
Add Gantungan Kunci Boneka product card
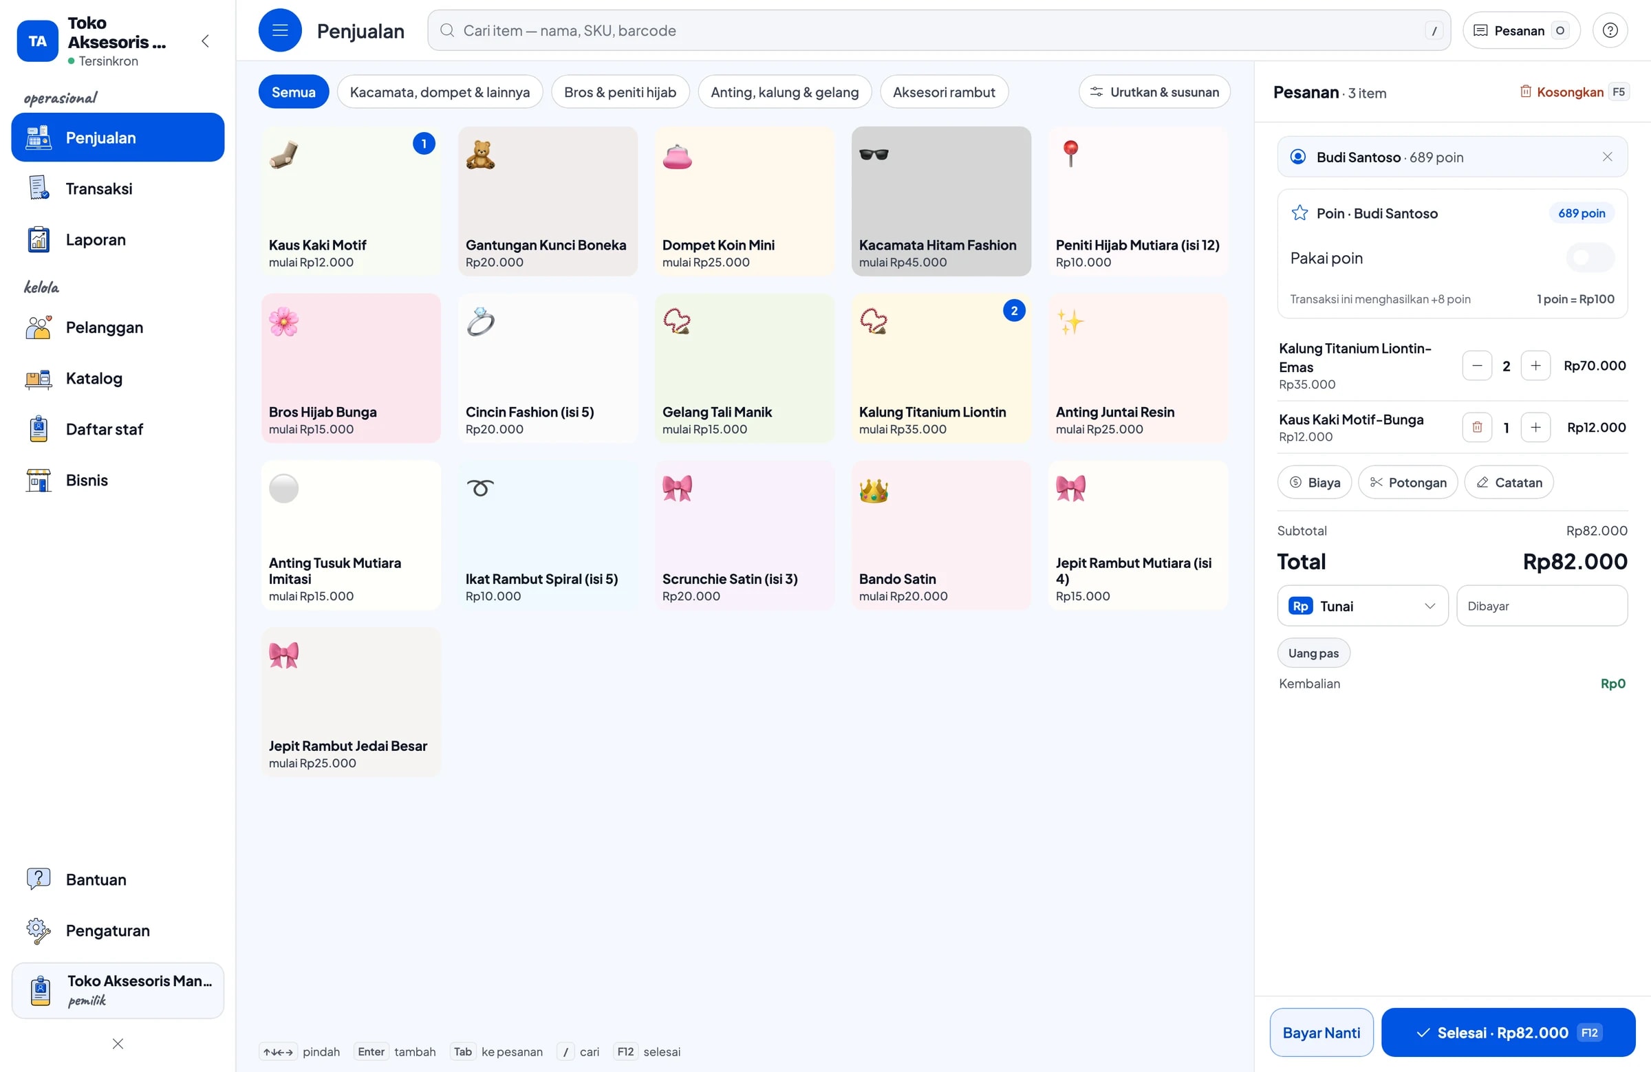point(548,201)
